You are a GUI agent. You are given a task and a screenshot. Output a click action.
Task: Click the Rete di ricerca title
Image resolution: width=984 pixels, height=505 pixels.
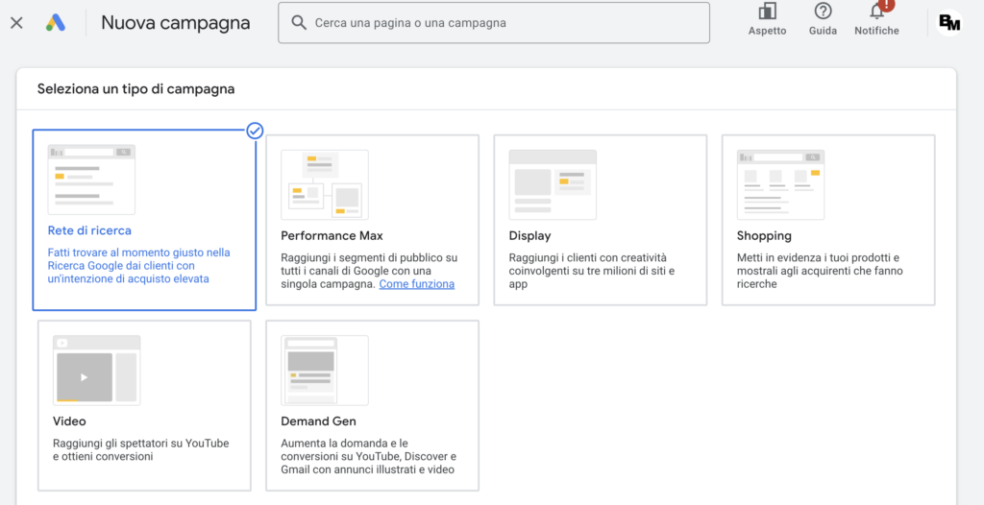(89, 230)
